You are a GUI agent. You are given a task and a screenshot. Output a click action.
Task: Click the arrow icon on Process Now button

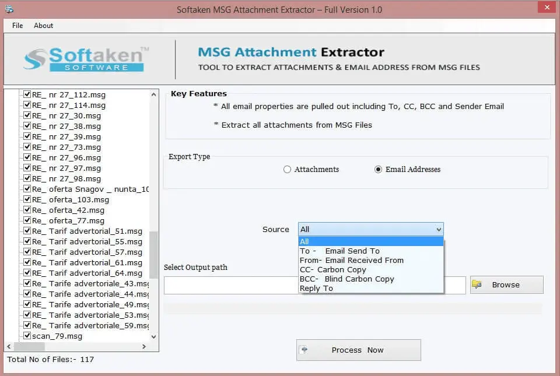click(304, 350)
